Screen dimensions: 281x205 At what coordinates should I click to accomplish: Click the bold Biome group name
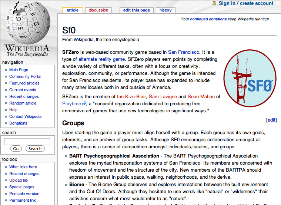(x=77, y=185)
